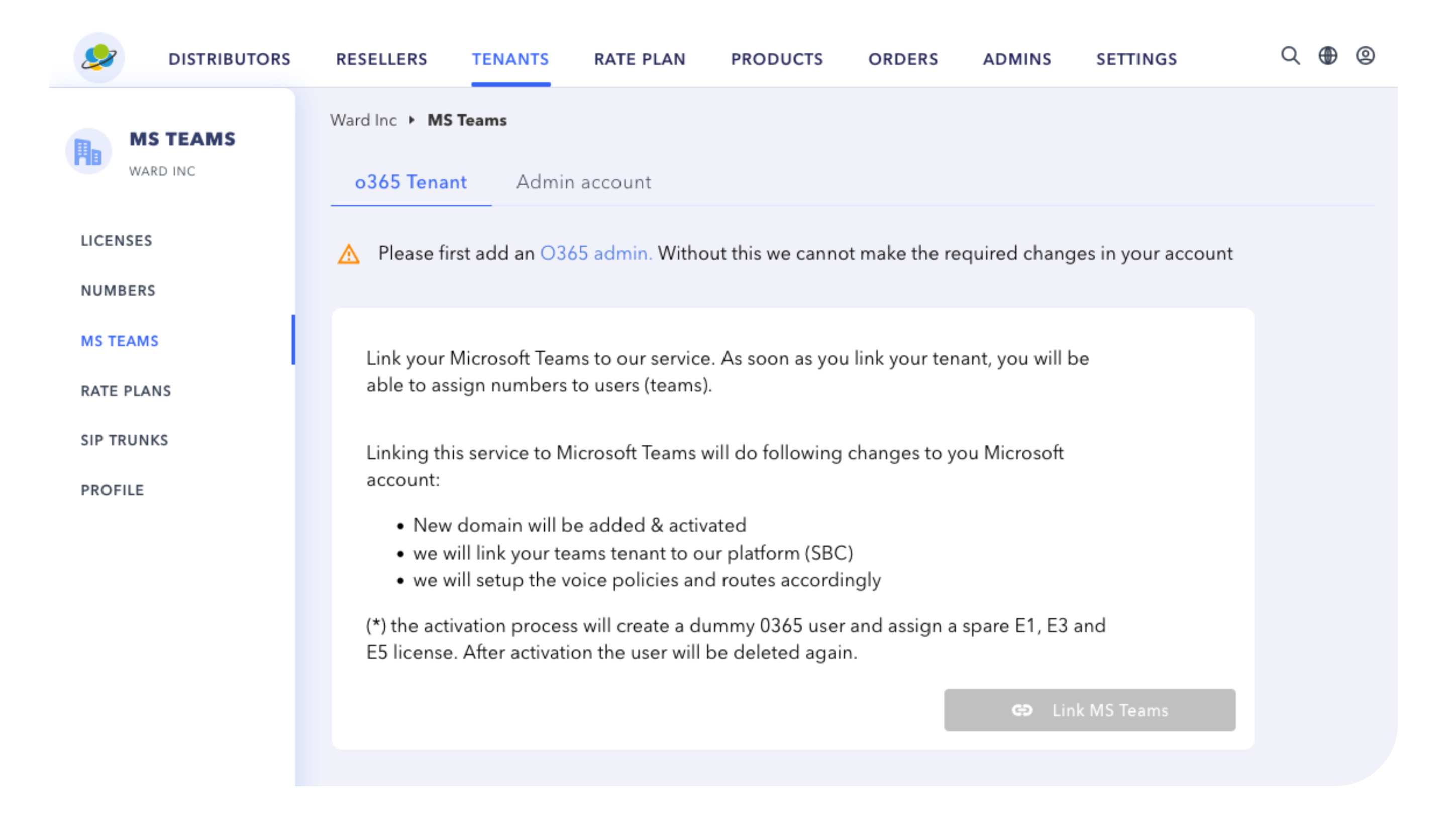Navigate to Rate Plan in top bar

[640, 59]
